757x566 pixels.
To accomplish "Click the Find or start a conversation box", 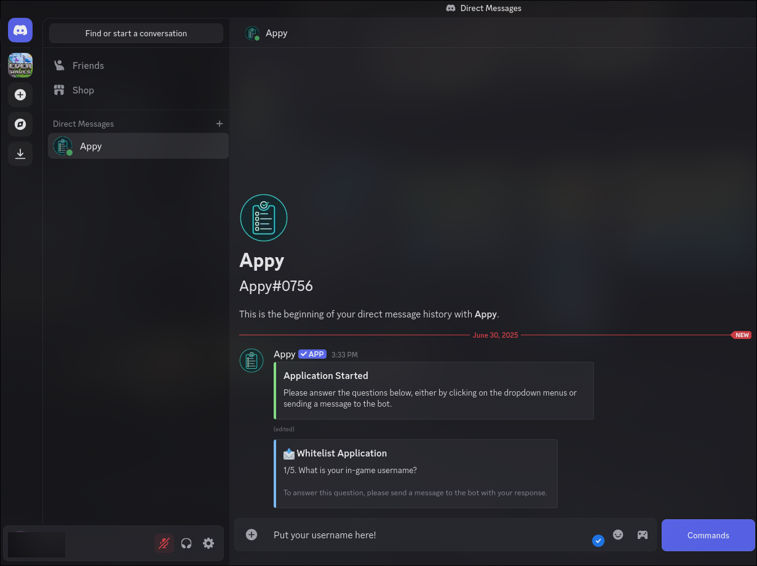I will tap(136, 33).
